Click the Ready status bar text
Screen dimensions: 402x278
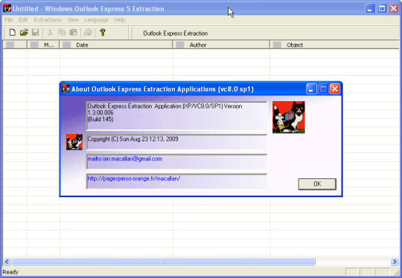coord(10,272)
